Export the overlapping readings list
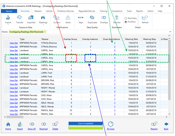The image size is (175, 136). coord(20,126)
